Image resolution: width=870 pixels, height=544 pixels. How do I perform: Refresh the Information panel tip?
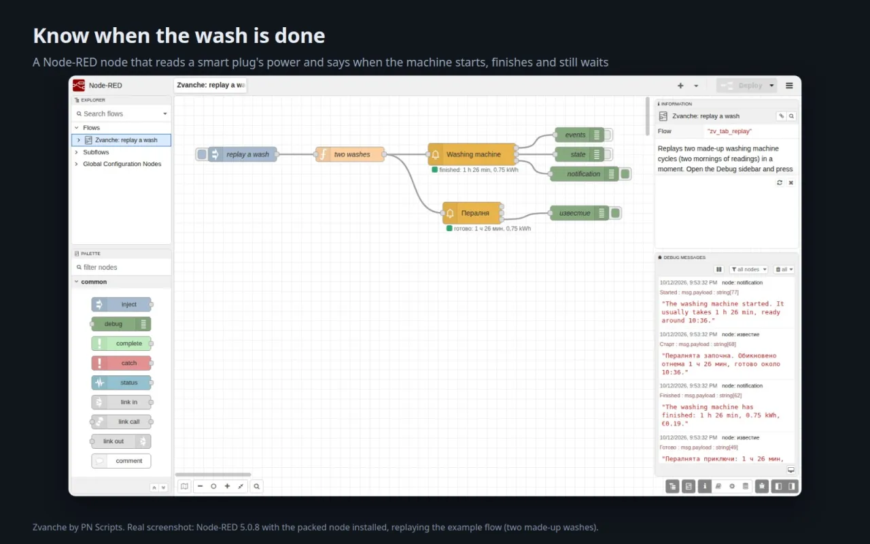tap(780, 183)
